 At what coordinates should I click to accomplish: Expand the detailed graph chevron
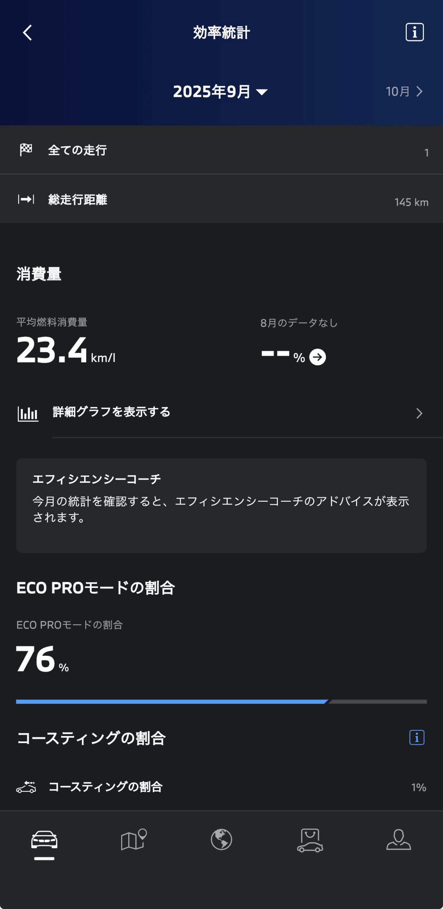click(419, 413)
